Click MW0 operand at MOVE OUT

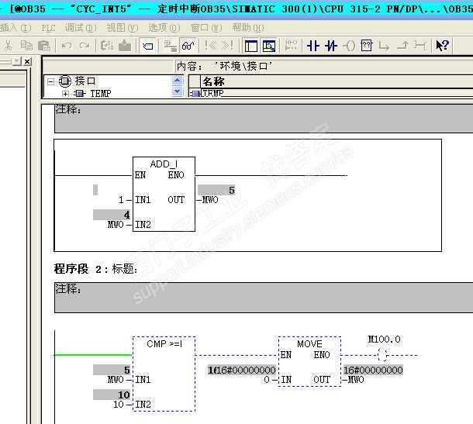point(356,379)
